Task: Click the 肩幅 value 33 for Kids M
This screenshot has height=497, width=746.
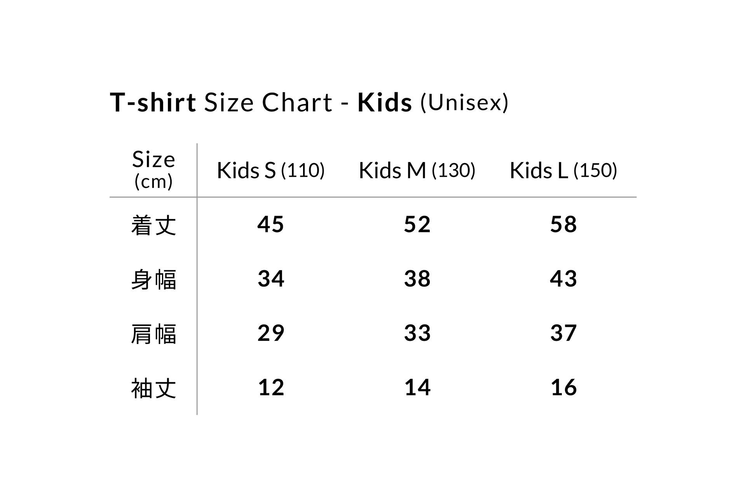Action: tap(417, 333)
